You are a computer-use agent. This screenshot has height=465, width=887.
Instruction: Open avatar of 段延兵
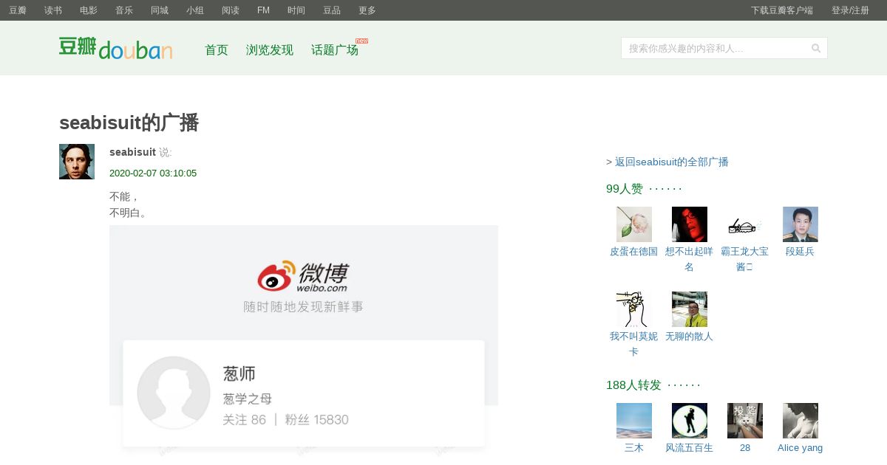(x=801, y=224)
